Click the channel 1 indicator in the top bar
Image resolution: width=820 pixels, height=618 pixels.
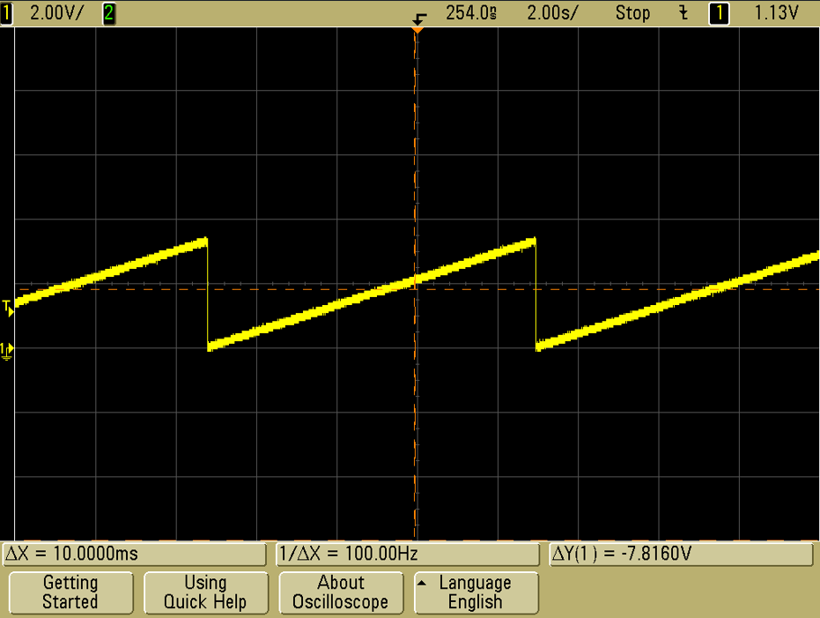tap(7, 13)
